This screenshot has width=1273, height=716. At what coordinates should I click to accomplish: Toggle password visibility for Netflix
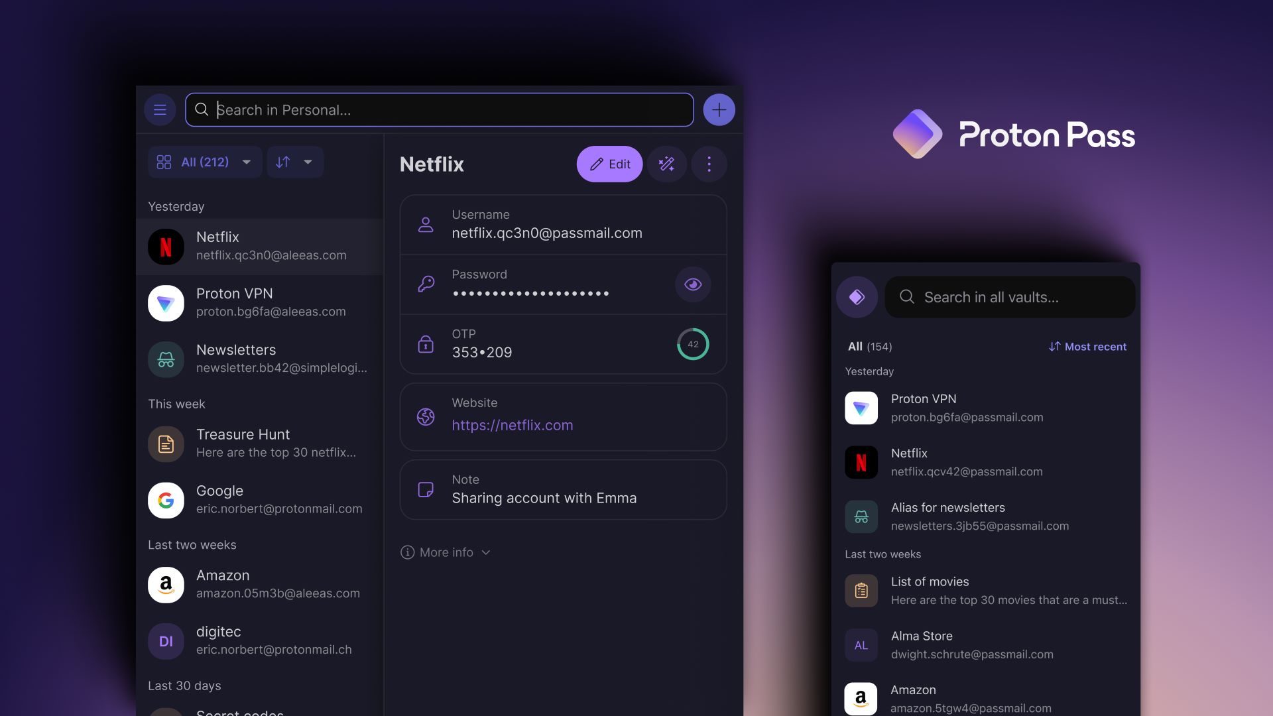692,284
